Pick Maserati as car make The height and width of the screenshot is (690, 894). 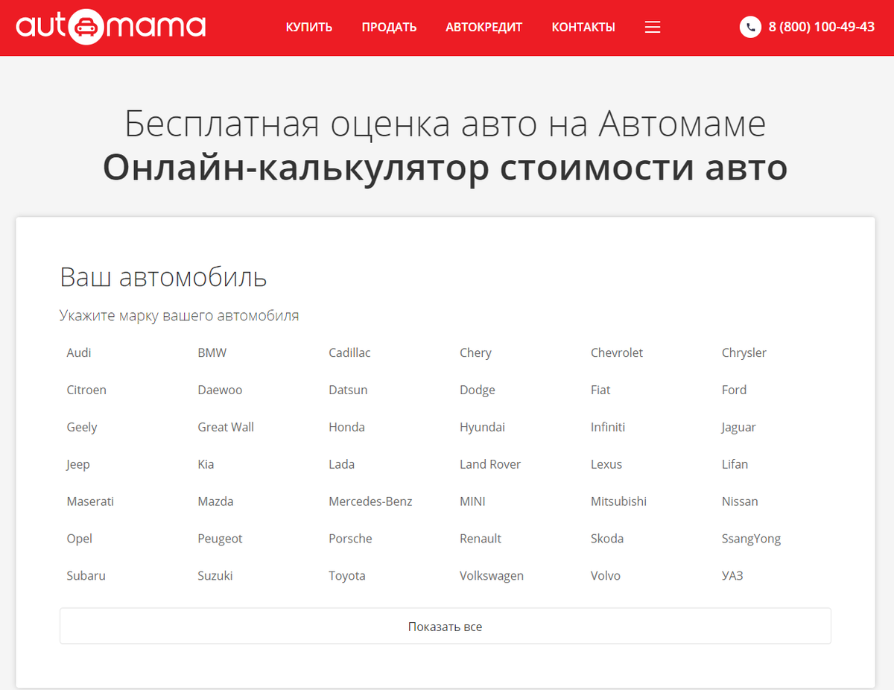click(90, 501)
